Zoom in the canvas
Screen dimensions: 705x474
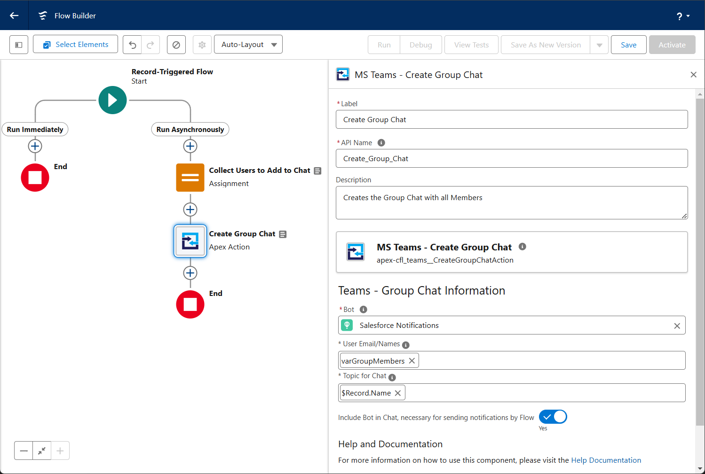[60, 451]
